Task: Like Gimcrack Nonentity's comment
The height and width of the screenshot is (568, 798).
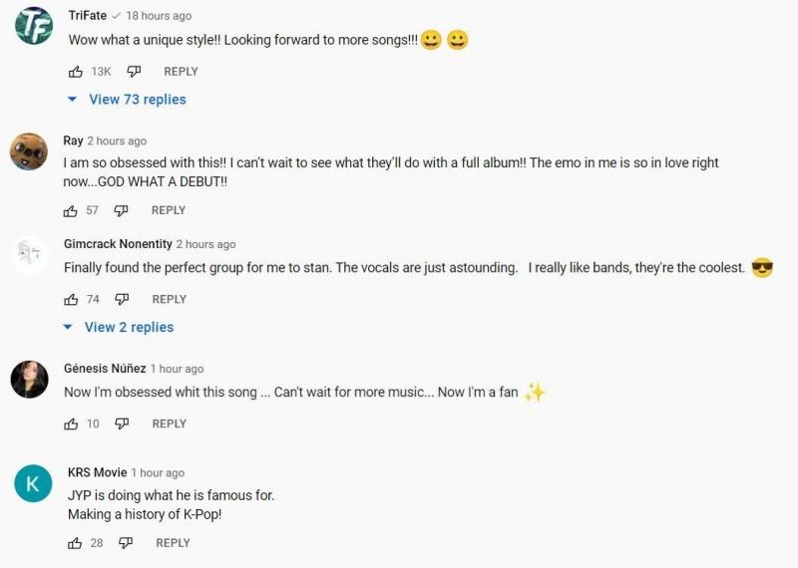Action: pyautogui.click(x=71, y=299)
